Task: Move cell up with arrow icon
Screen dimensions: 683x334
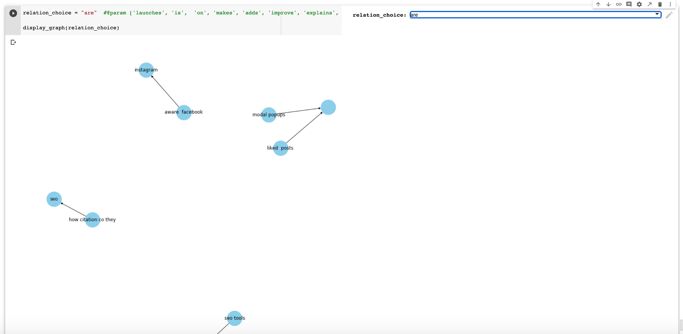Action: [x=598, y=4]
